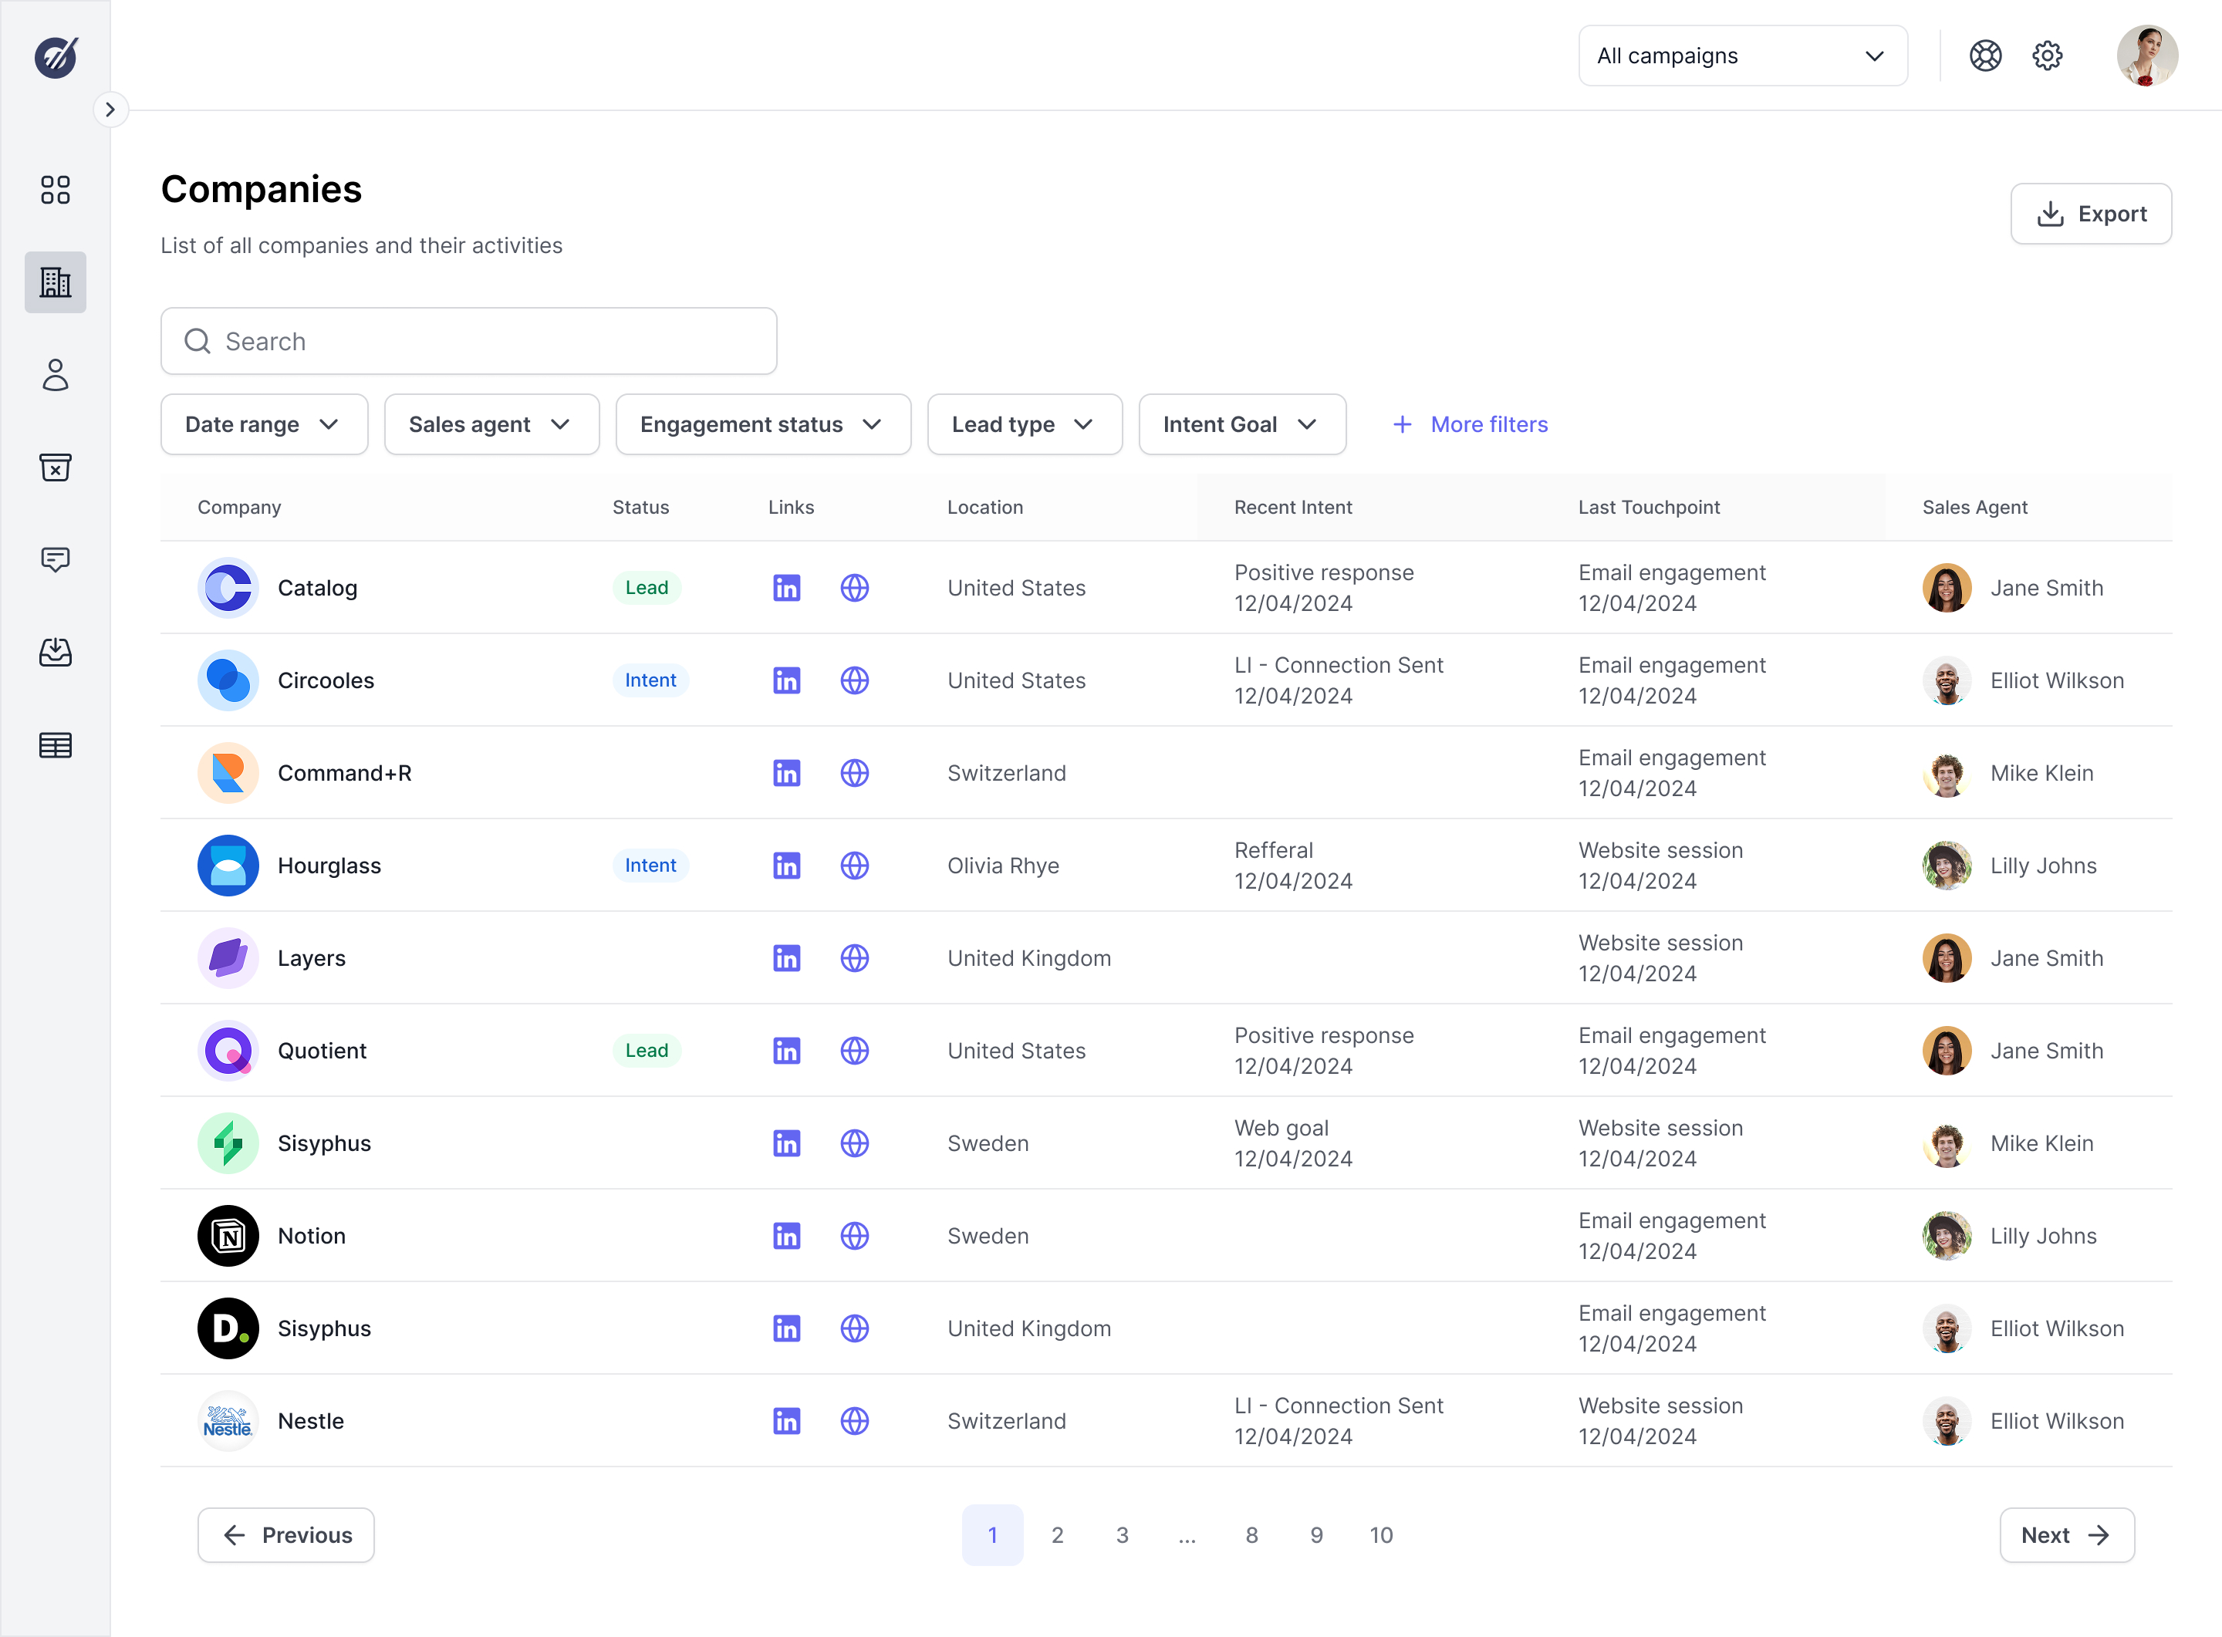Click into the Search input field
The height and width of the screenshot is (1637, 2222).
[469, 341]
